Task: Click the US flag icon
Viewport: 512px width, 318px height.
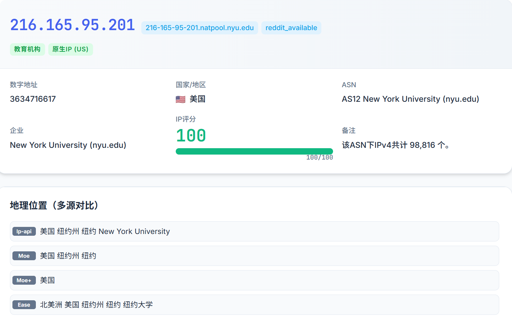Action: [180, 99]
